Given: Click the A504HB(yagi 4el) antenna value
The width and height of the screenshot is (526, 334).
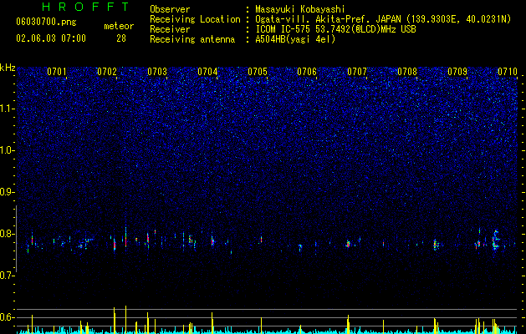Looking at the screenshot, I should point(295,39).
